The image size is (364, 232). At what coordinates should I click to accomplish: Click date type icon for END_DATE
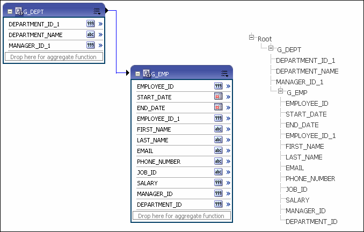click(x=218, y=107)
